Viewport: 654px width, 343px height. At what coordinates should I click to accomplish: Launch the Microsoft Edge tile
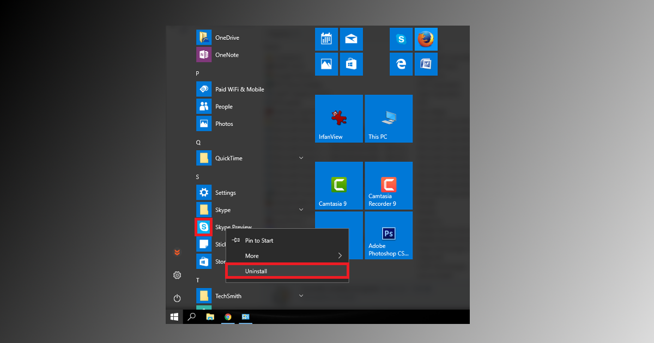pyautogui.click(x=401, y=64)
